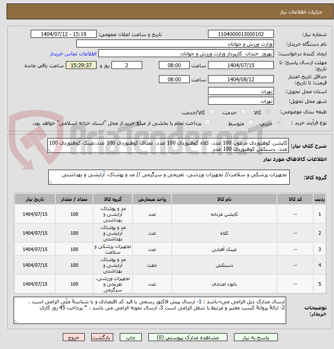Click the خروج exit button
Screen dimensions: 334x349
[74, 337]
